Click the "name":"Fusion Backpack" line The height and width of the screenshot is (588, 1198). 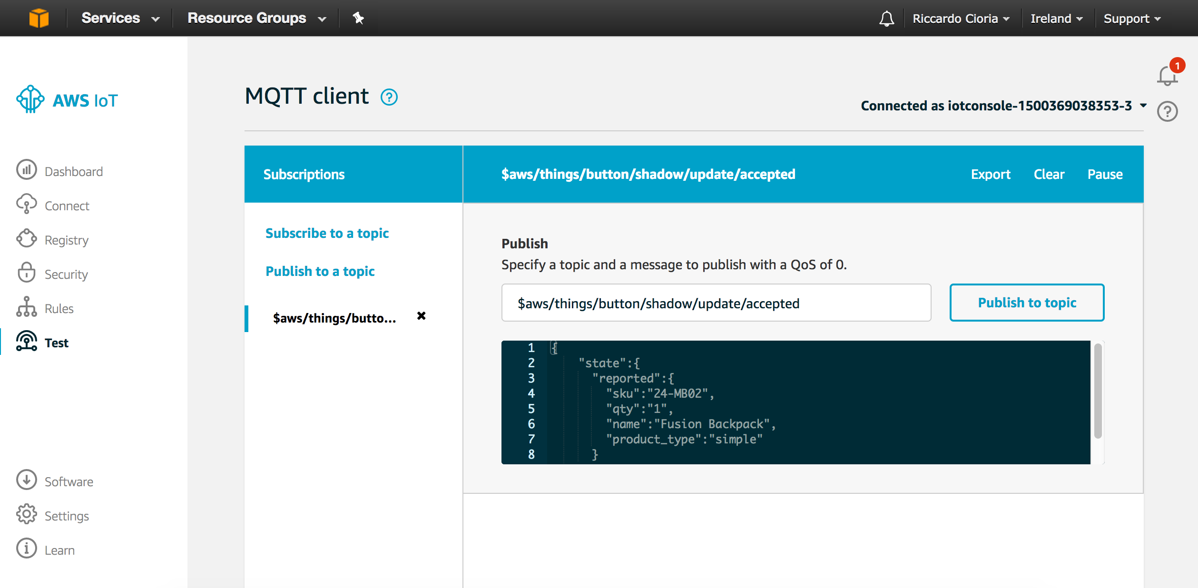tap(691, 424)
